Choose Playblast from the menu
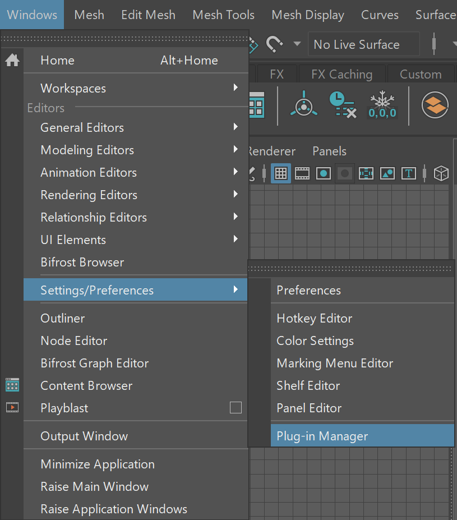457x520 pixels. click(126, 408)
